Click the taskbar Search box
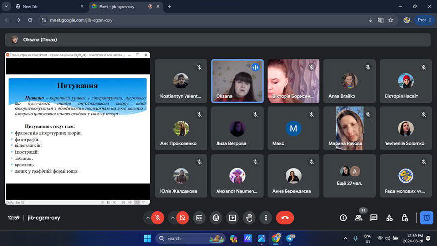This screenshot has width=437, height=246. (191, 238)
